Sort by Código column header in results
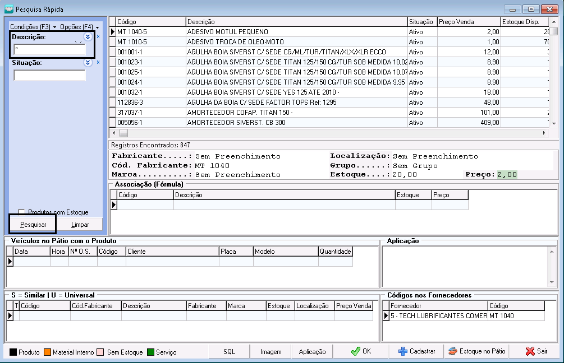 click(x=151, y=21)
